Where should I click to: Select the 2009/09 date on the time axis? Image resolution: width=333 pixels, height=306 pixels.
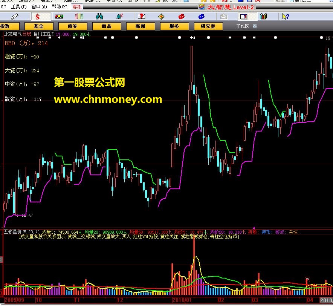click(x=14, y=300)
